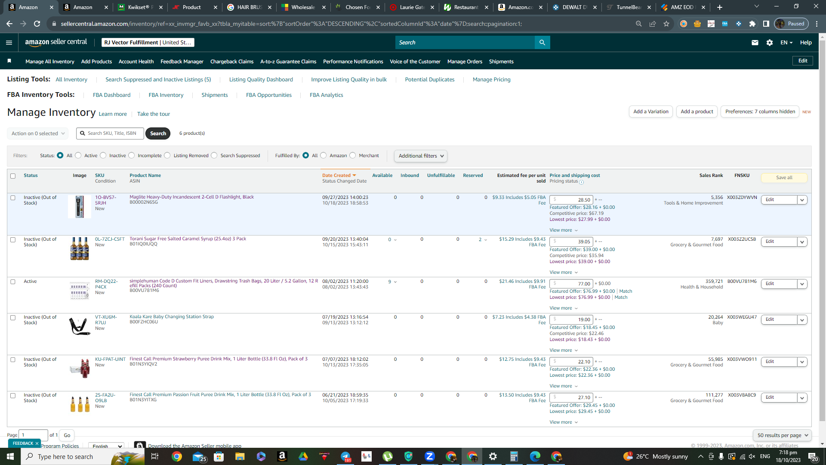Open the Action on 0 selected dropdown

tap(38, 133)
